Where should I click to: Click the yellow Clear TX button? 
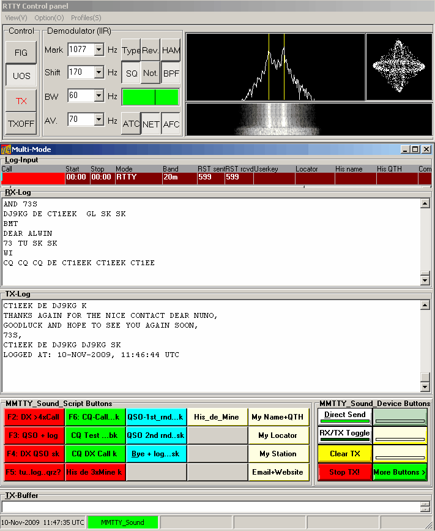tap(344, 453)
